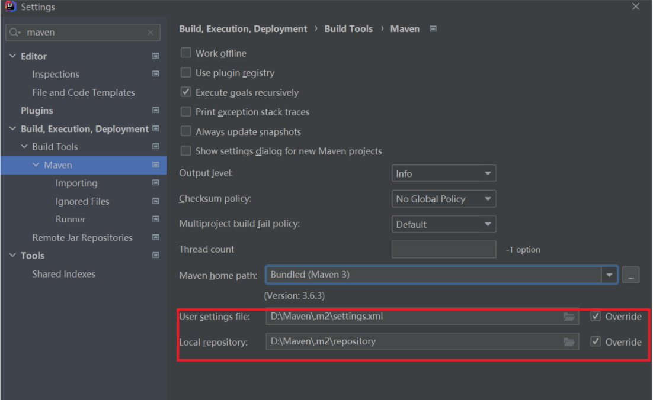Click project-level icon beside Build Tools
This screenshot has height=400, width=653.
click(x=156, y=146)
